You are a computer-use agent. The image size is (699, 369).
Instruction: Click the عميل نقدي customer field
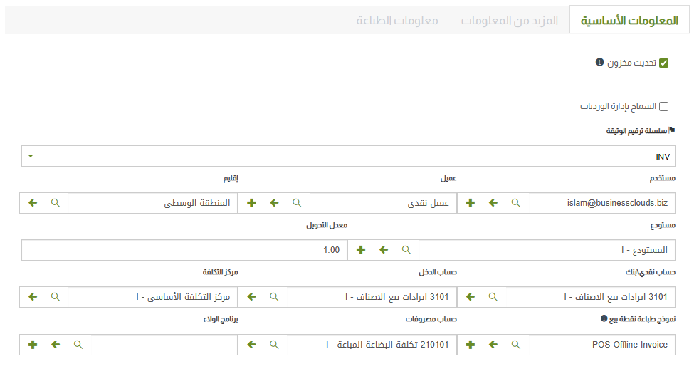pos(381,203)
